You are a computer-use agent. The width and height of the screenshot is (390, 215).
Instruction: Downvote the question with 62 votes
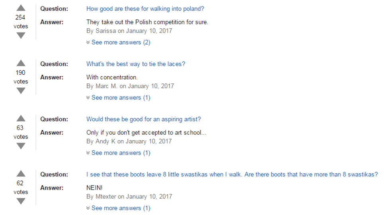pyautogui.click(x=21, y=201)
